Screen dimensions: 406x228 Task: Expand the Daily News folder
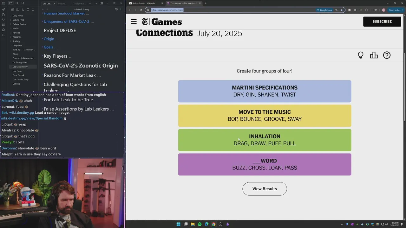click(11, 16)
